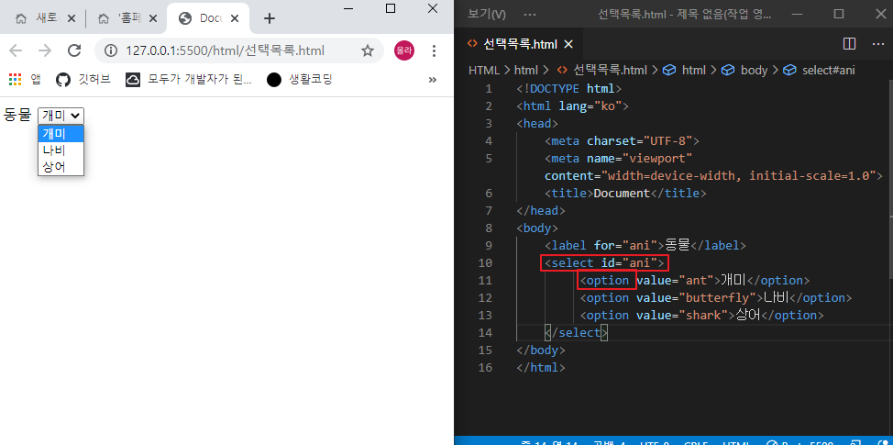Click the address bar URL field
The image size is (893, 445).
click(x=225, y=50)
